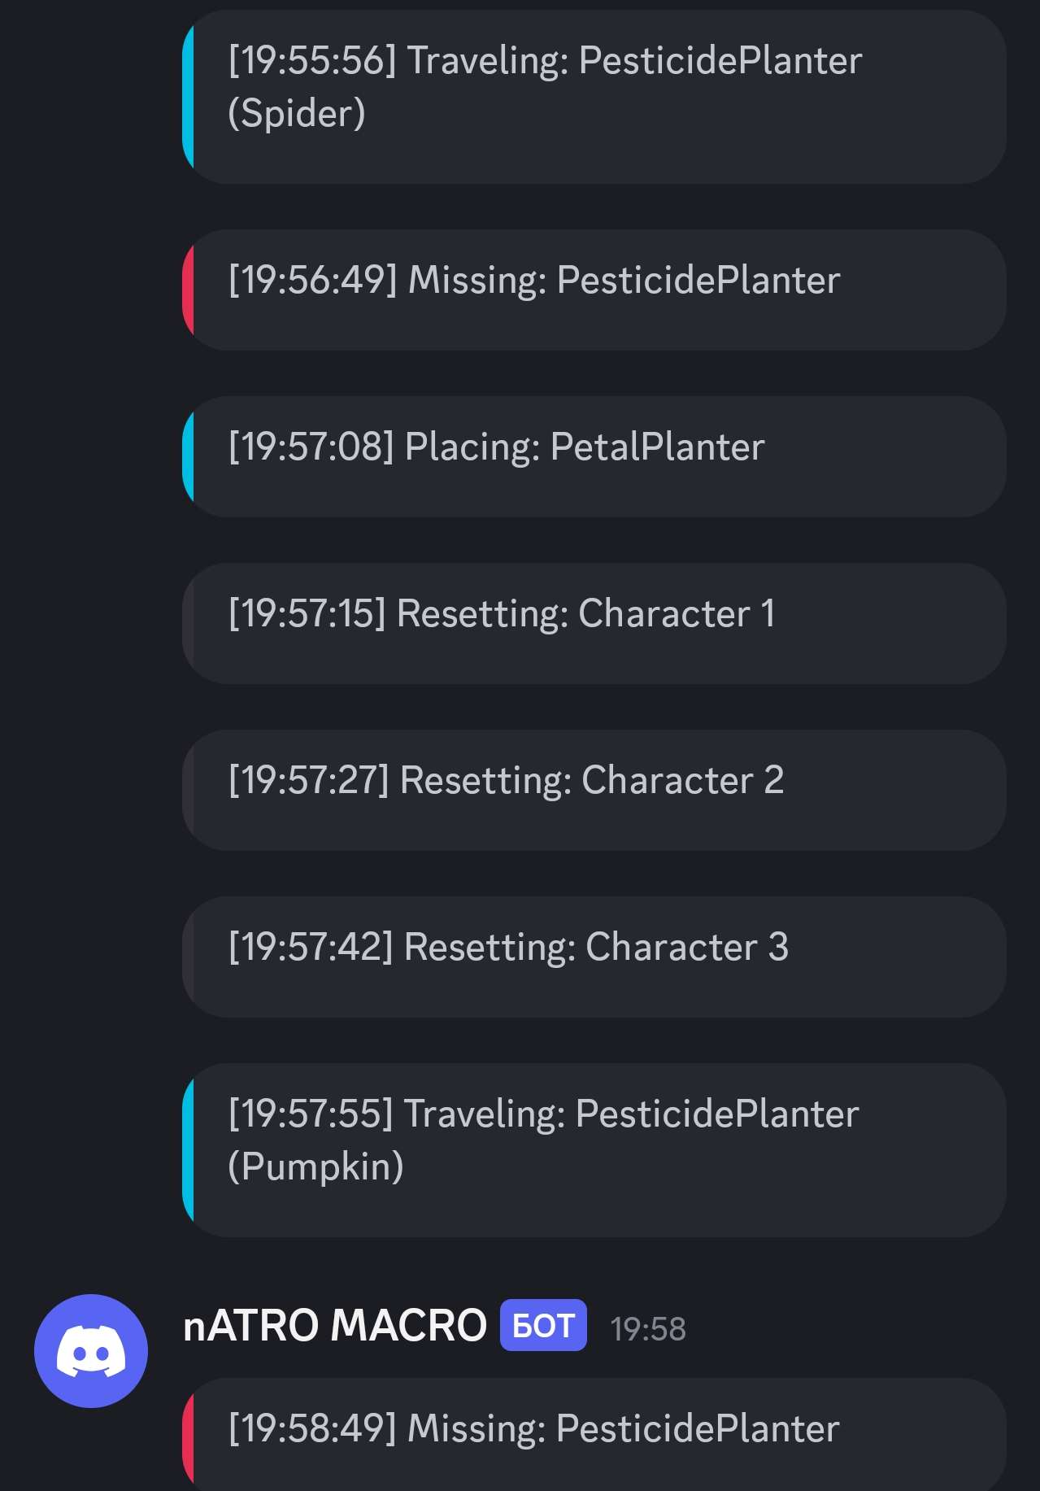Open the embed saying Missing: PesticidePlanter at 19:56:49
This screenshot has width=1040, height=1491.
click(594, 290)
